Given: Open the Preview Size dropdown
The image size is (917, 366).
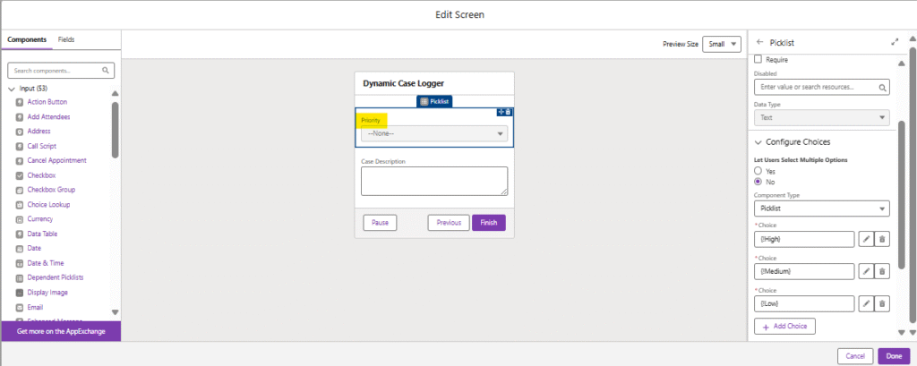Looking at the screenshot, I should pyautogui.click(x=722, y=45).
